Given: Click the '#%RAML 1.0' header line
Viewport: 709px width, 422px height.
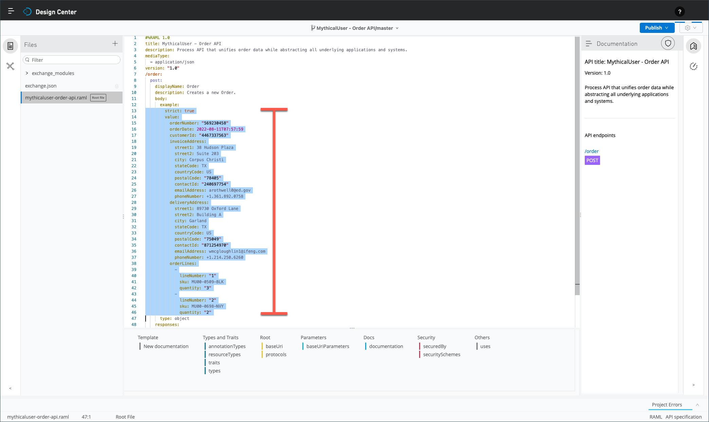Looking at the screenshot, I should [157, 38].
